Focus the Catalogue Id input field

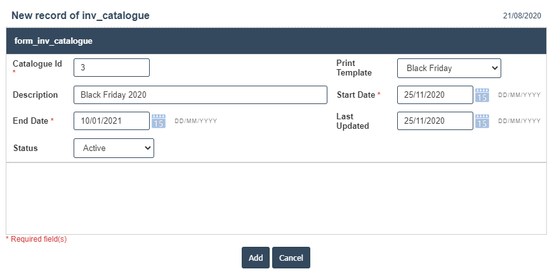pos(112,68)
